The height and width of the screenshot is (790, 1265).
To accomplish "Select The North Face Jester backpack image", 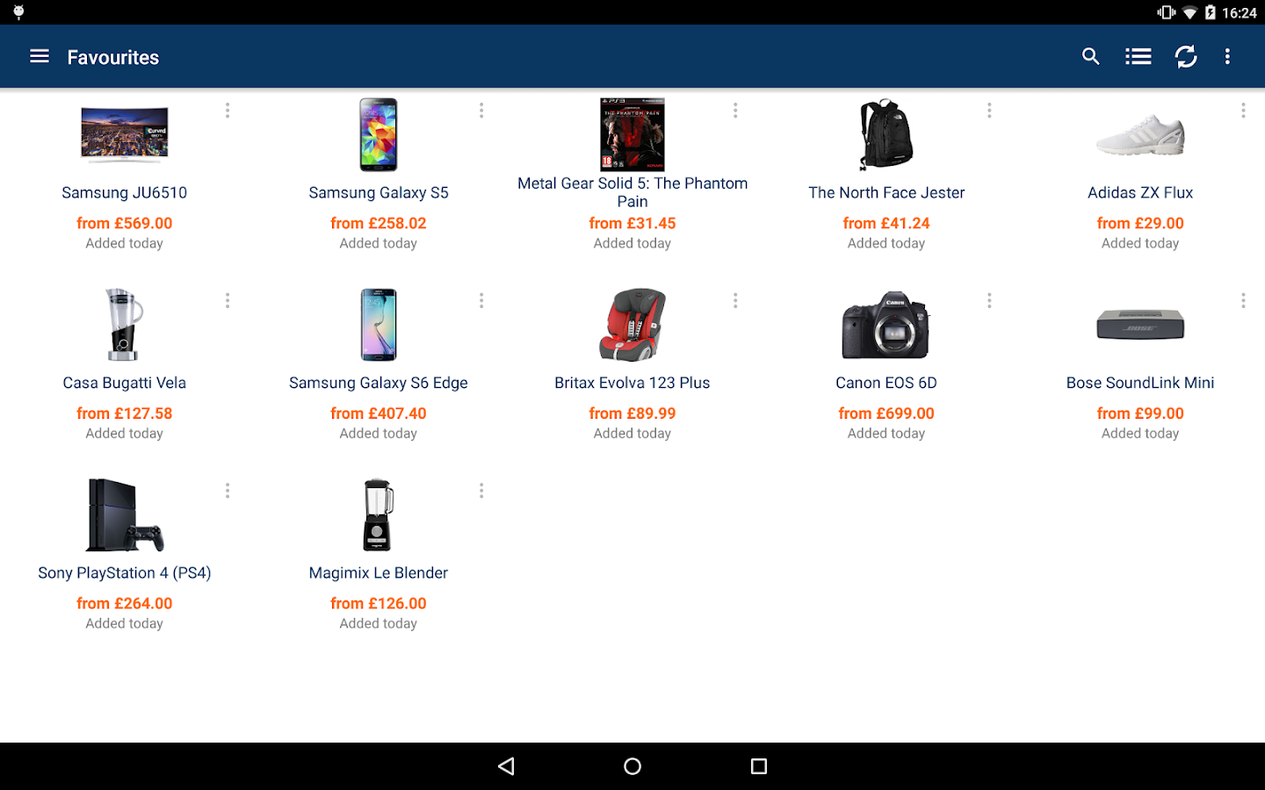I will (x=886, y=134).
